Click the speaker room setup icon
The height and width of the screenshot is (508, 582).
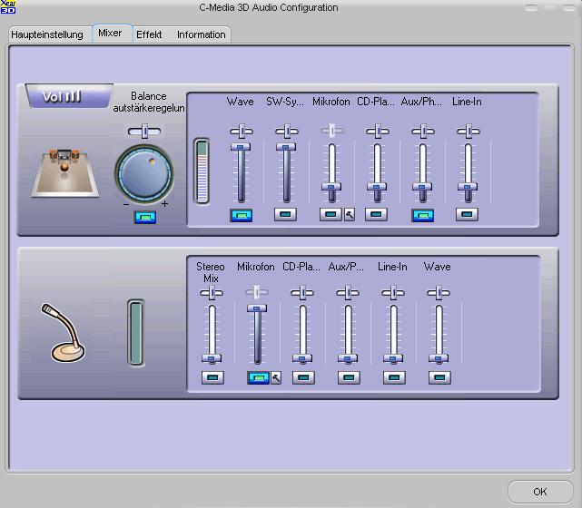(x=65, y=172)
